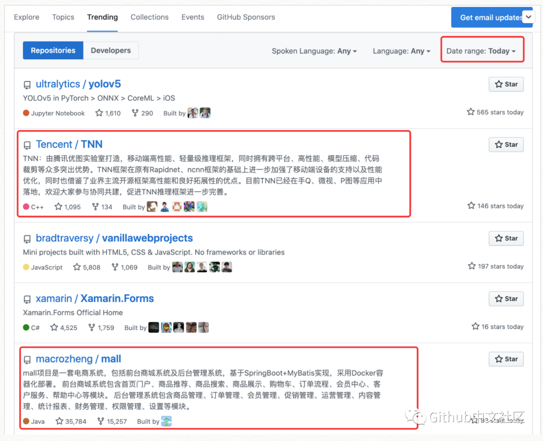Screen dimensions: 543x441
Task: Click orange Jupyter Notebook language dot
Action: tap(26, 113)
